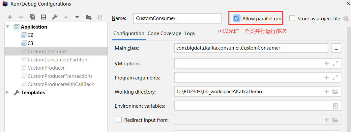The height and width of the screenshot is (132, 351).
Task: Click the Templates label in the tree
Action: click(33, 93)
